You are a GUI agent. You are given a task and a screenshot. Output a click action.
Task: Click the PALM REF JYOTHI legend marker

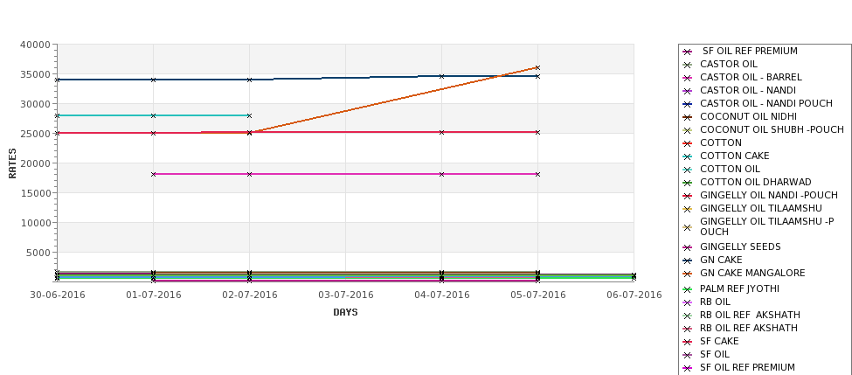coord(688,289)
